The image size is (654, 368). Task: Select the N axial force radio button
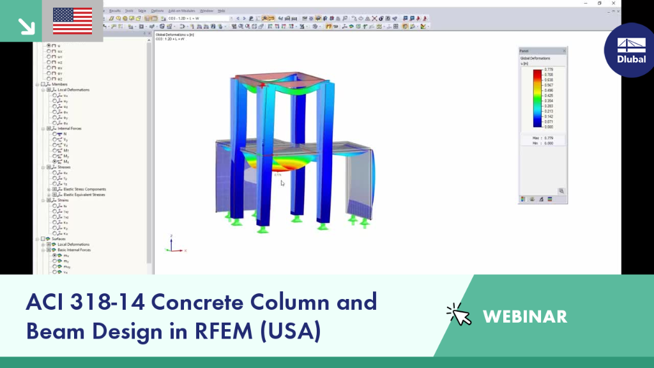click(x=55, y=134)
